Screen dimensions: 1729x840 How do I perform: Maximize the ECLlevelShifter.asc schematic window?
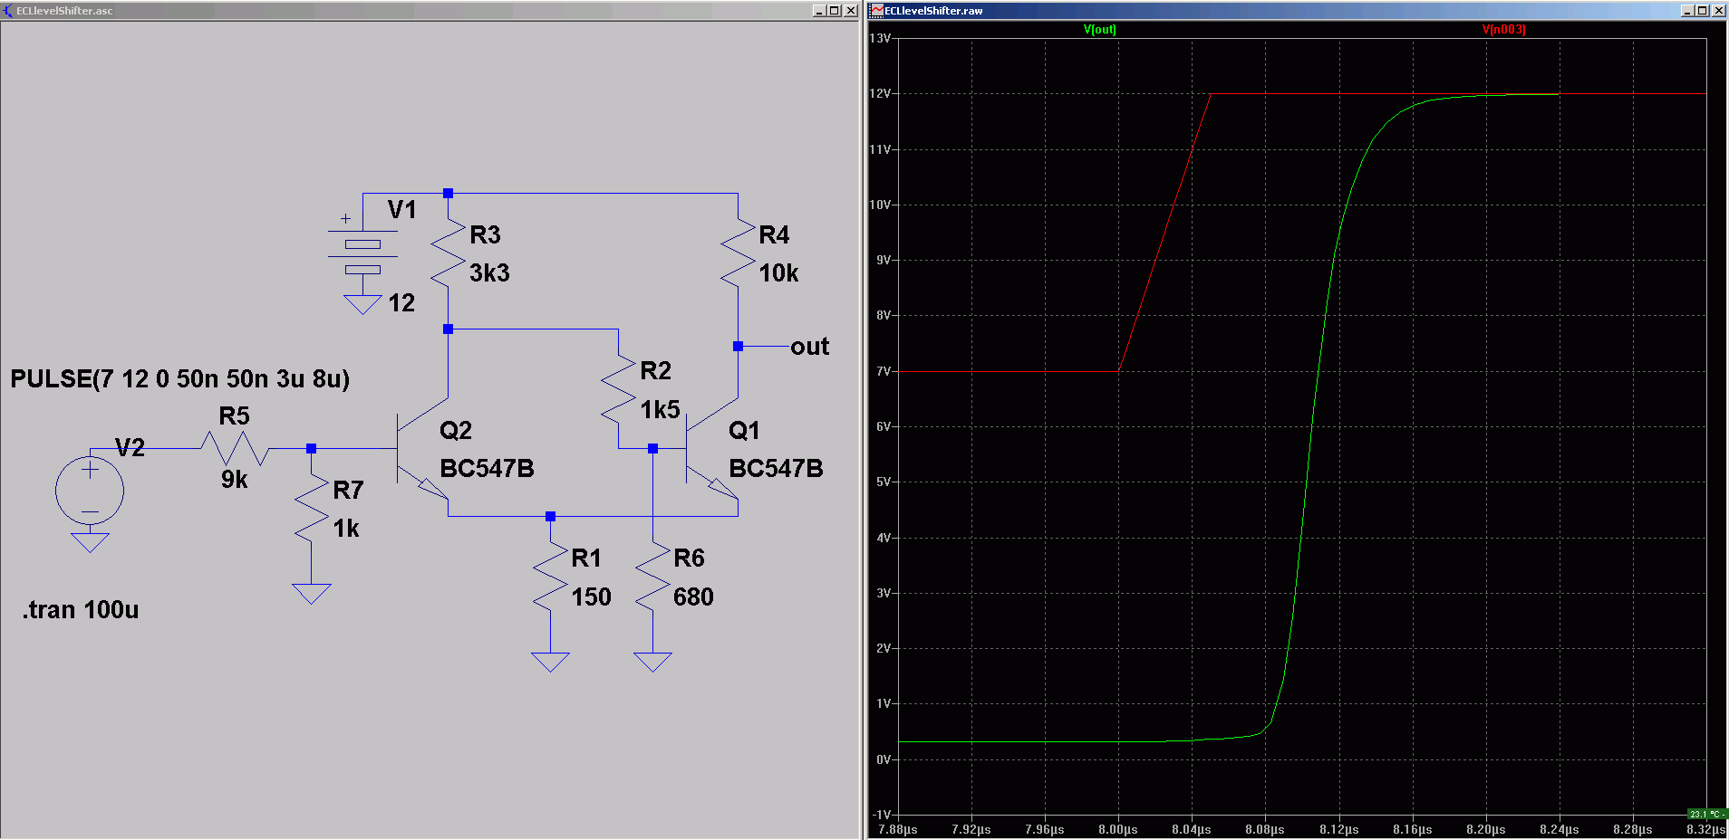click(835, 11)
